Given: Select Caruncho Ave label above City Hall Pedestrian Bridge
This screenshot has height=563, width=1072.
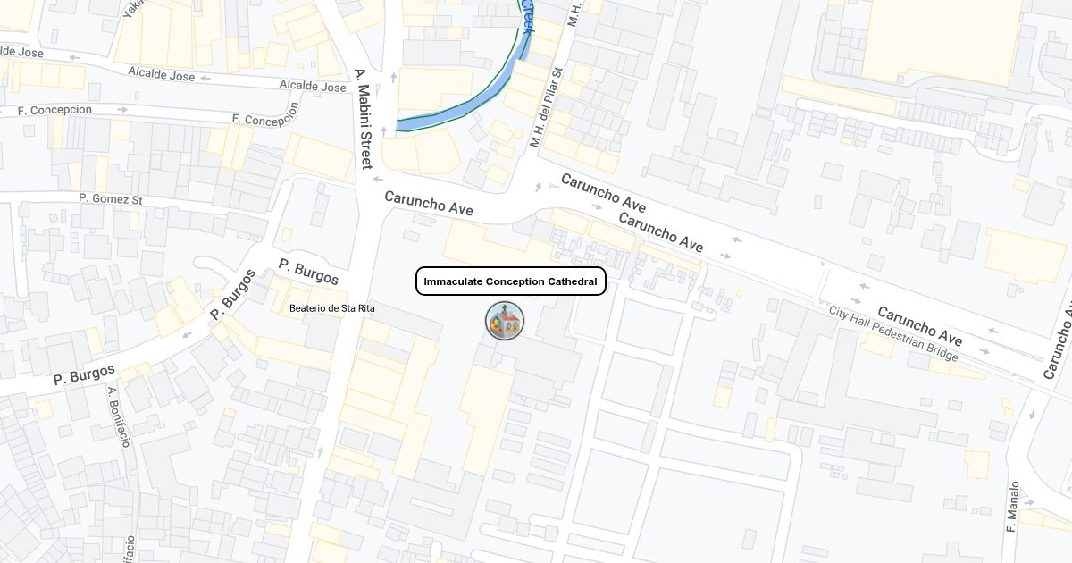Looking at the screenshot, I should click(920, 326).
